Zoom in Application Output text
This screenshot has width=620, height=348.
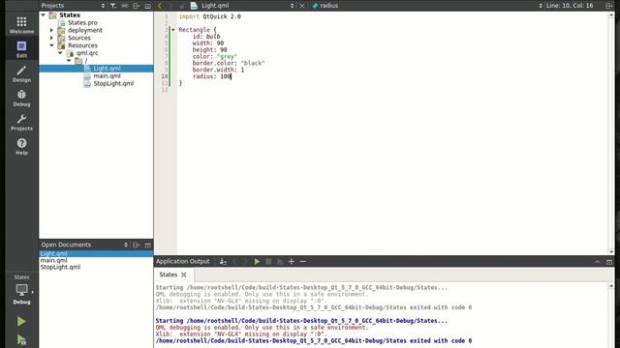coord(292,261)
